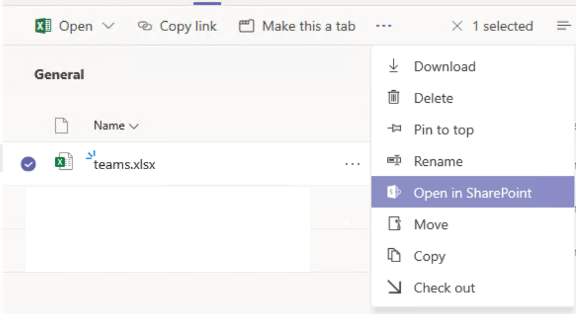Image resolution: width=576 pixels, height=314 pixels.
Task: Select Pin to top menu entry
Action: pyautogui.click(x=473, y=130)
